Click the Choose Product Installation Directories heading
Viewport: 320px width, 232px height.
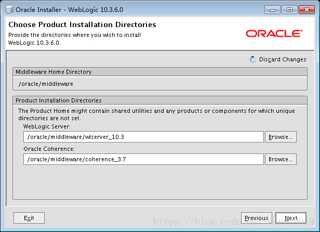pyautogui.click(x=82, y=24)
